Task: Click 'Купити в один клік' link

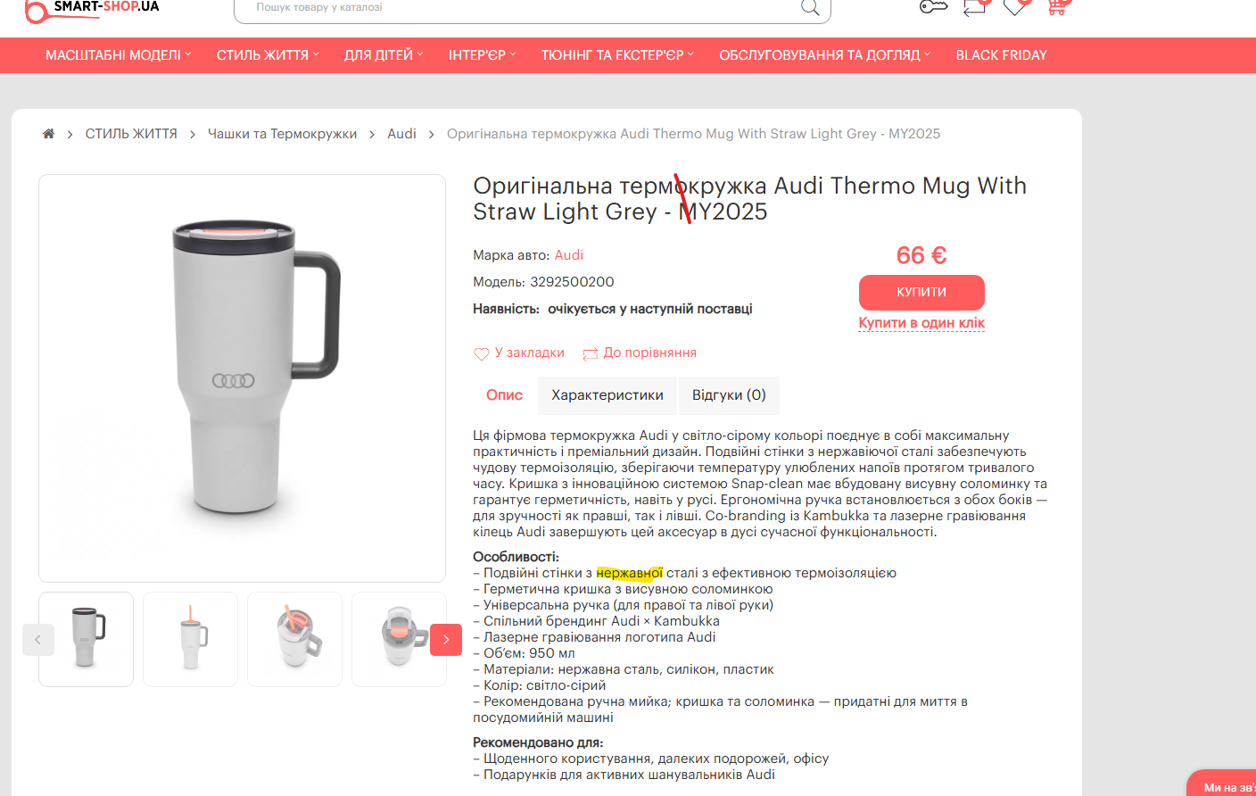Action: 921,323
